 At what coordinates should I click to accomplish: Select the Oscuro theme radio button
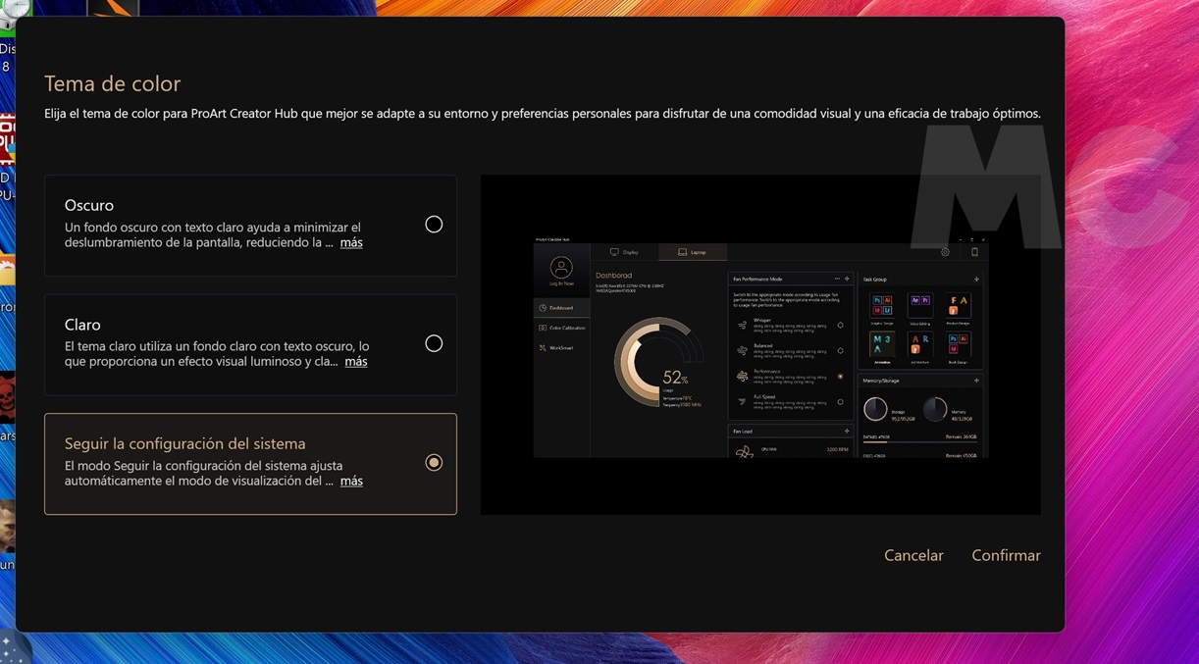point(434,225)
